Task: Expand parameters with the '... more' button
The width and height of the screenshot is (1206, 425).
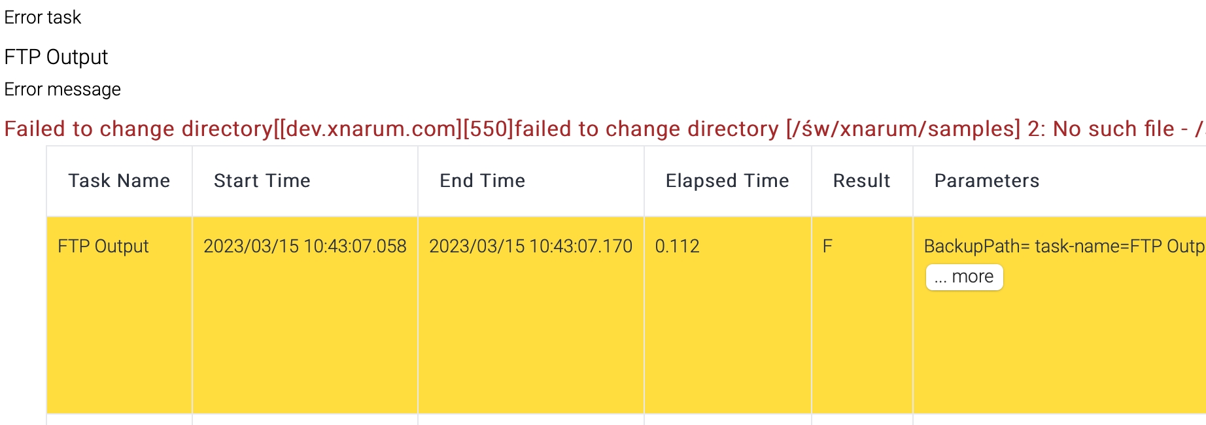Action: tap(964, 277)
